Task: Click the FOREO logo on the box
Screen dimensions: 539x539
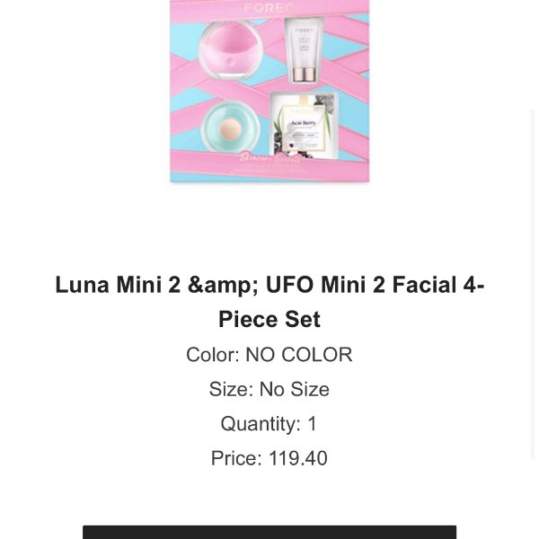Action: click(x=269, y=7)
